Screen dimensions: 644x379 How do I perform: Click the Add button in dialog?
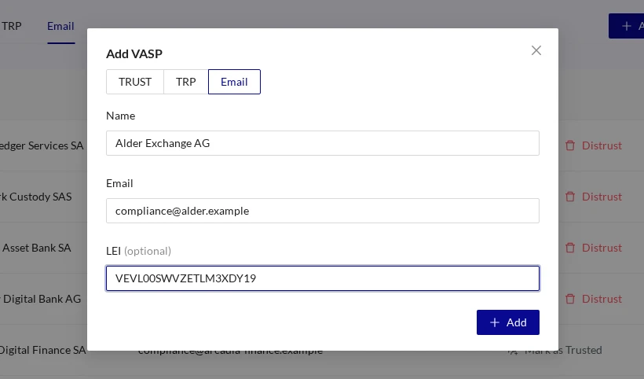(507, 322)
